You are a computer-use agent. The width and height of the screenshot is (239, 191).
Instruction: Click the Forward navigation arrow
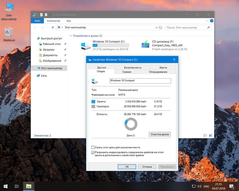pos(42,28)
